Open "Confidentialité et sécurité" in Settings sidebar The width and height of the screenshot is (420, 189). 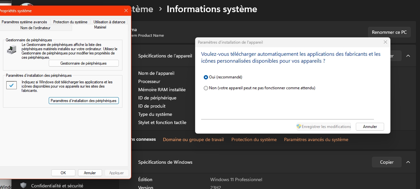[x=57, y=186]
